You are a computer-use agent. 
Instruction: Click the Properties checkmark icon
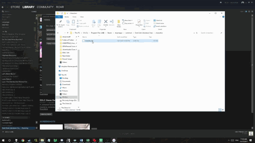(139, 22)
